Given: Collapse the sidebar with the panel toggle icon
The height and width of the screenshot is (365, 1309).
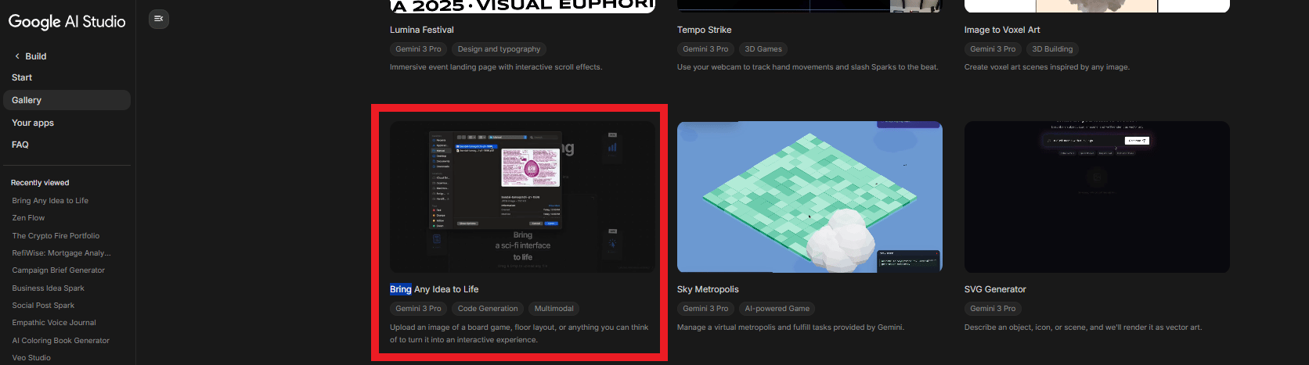Looking at the screenshot, I should (x=159, y=19).
